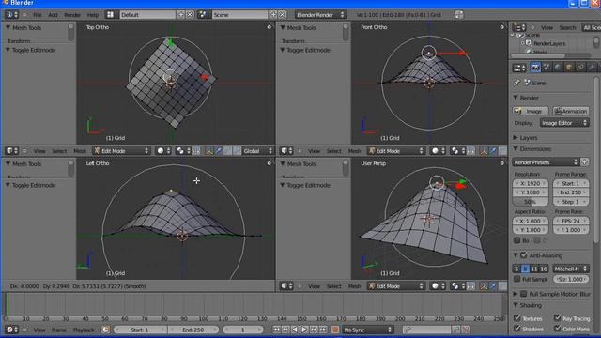Add a new screen layout with plus icon
Screen dimensions: 601x338
pos(181,15)
